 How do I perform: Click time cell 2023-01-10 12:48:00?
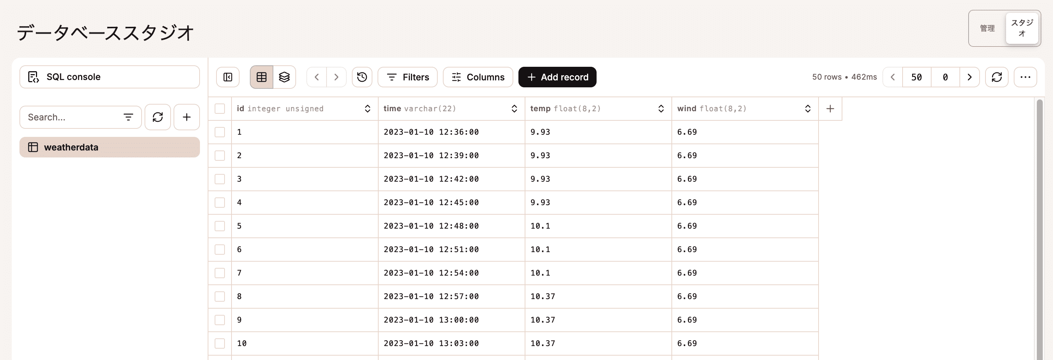pos(451,226)
